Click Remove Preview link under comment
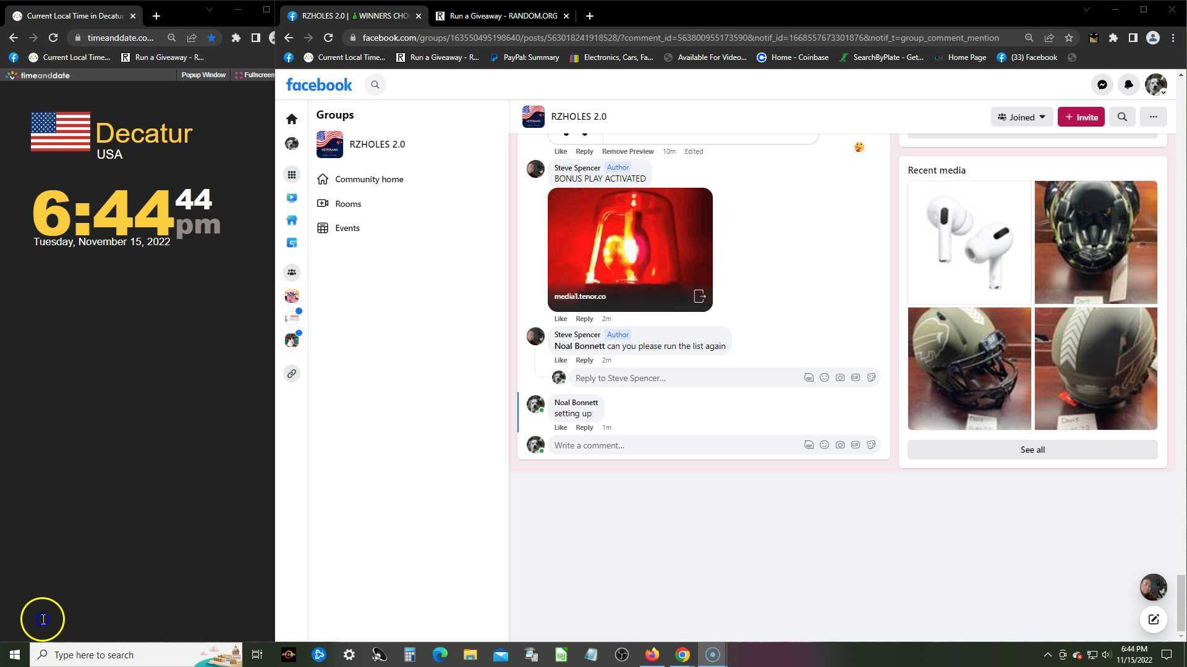The width and height of the screenshot is (1187, 667). [x=628, y=151]
